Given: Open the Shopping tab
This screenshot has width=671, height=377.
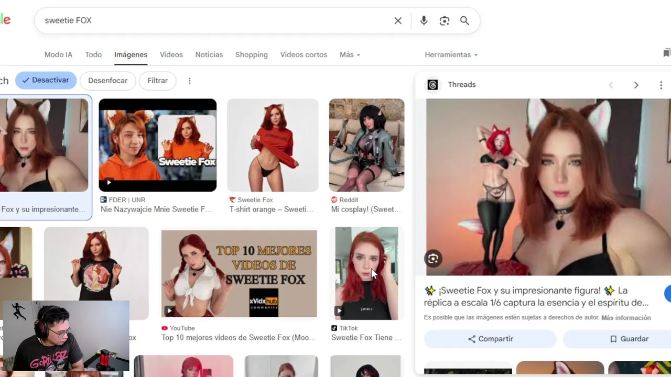Looking at the screenshot, I should point(252,54).
